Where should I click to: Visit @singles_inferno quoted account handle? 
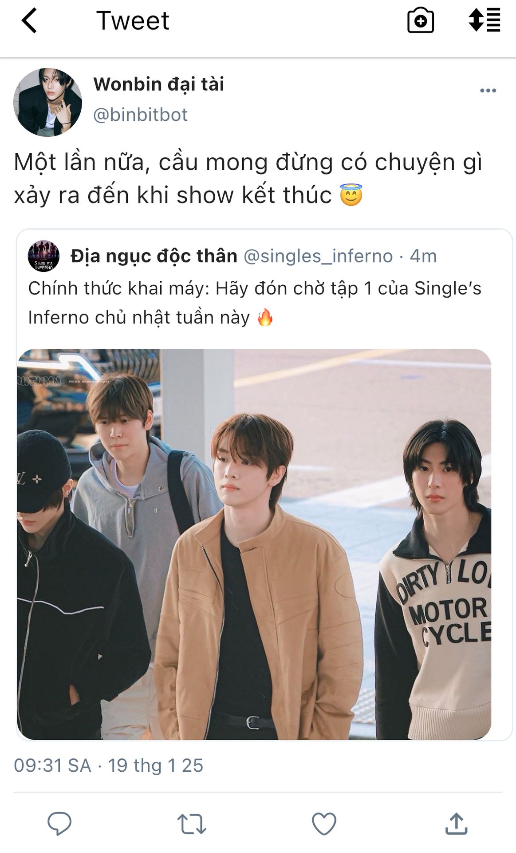[x=318, y=256]
